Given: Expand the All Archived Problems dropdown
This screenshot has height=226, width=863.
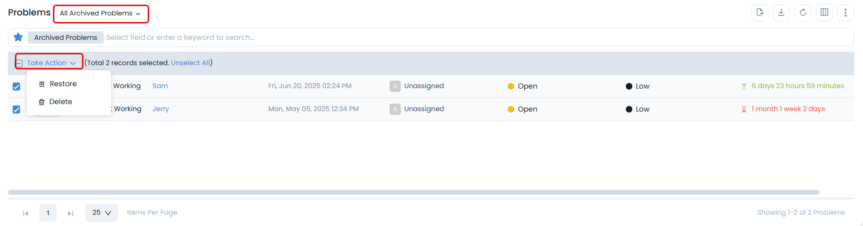Looking at the screenshot, I should pos(100,14).
